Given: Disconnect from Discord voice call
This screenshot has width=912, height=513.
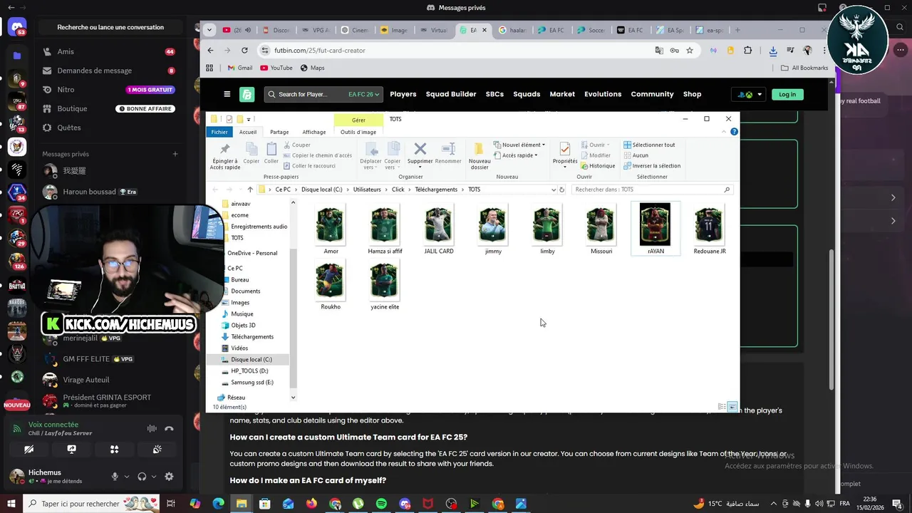Looking at the screenshot, I should pos(169,428).
